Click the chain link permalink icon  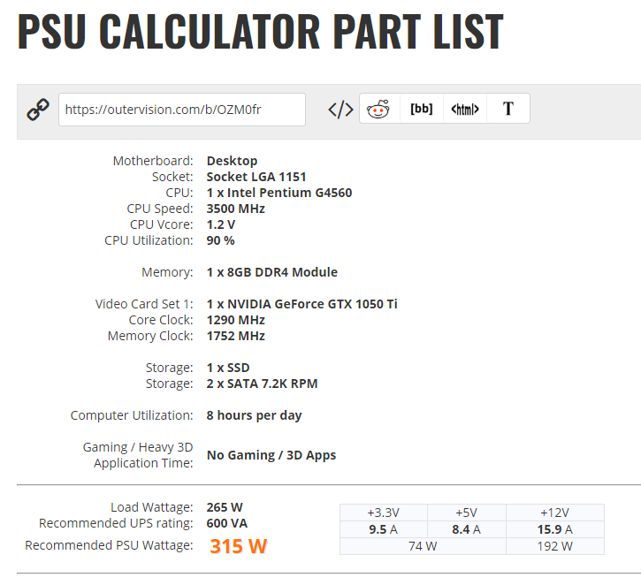click(x=38, y=110)
